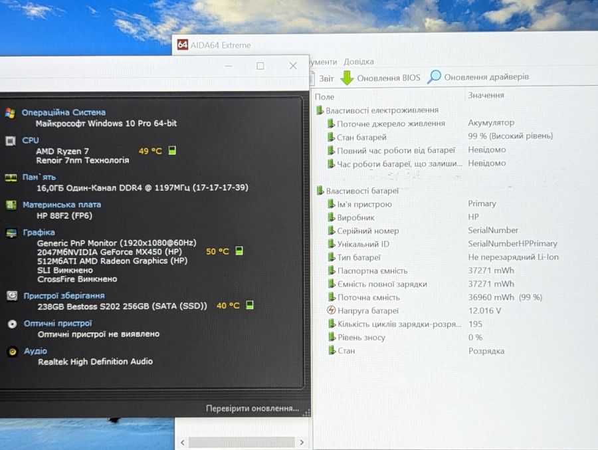The image size is (598, 450).
Task: Open the Материнська плата section link
Action: tap(62, 205)
